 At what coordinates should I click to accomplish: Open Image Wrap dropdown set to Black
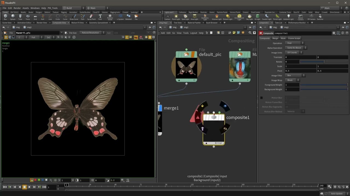[x=292, y=80]
